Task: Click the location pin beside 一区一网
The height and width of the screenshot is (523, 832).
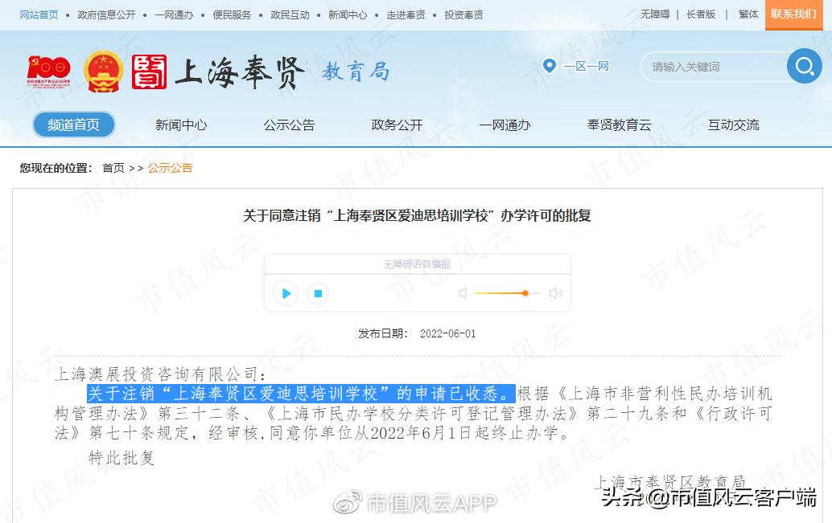Action: pyautogui.click(x=550, y=67)
